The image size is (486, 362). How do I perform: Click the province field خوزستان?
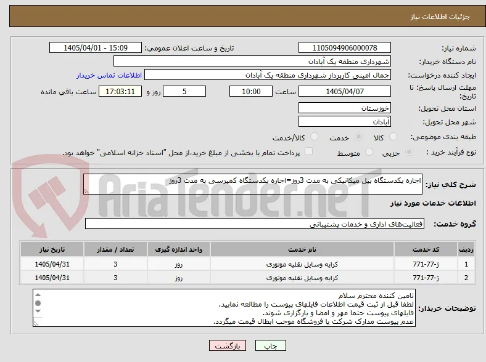(x=345, y=108)
